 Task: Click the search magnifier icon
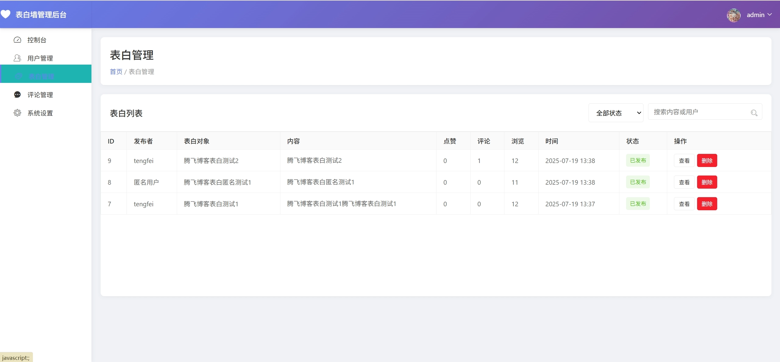click(x=754, y=113)
